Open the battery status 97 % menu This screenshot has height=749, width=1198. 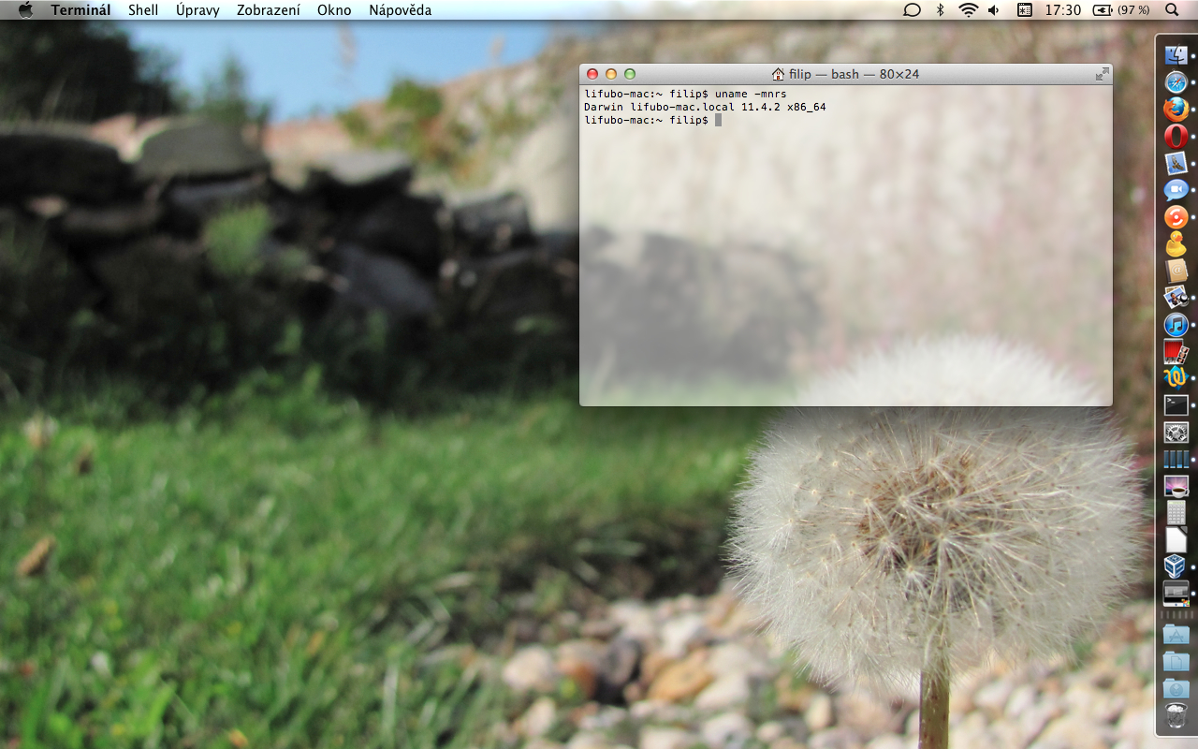pyautogui.click(x=1121, y=10)
